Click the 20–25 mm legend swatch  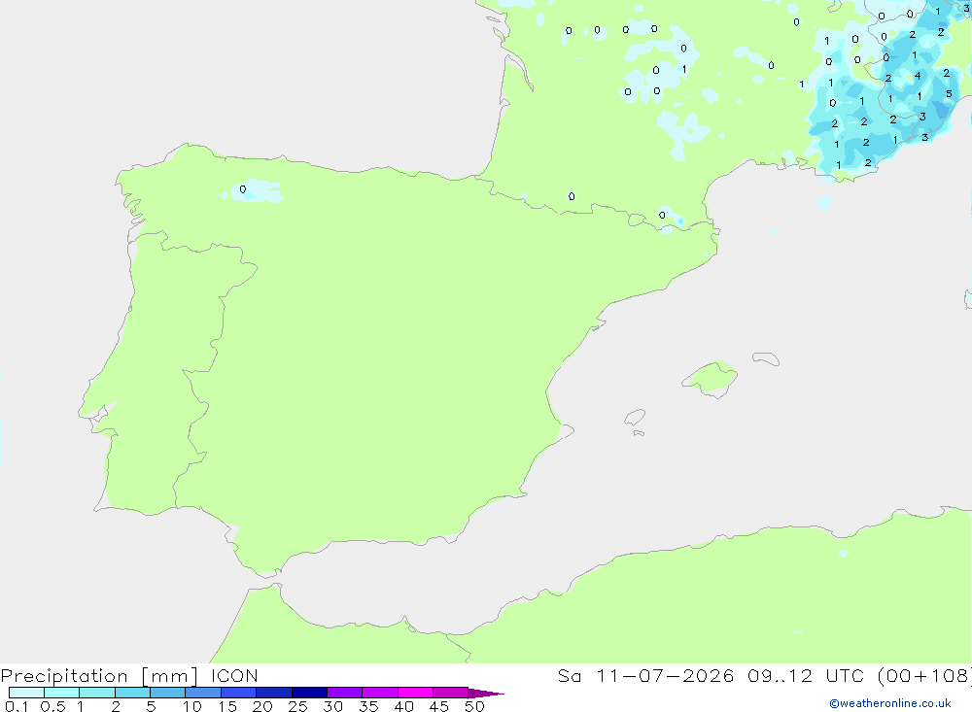click(273, 693)
